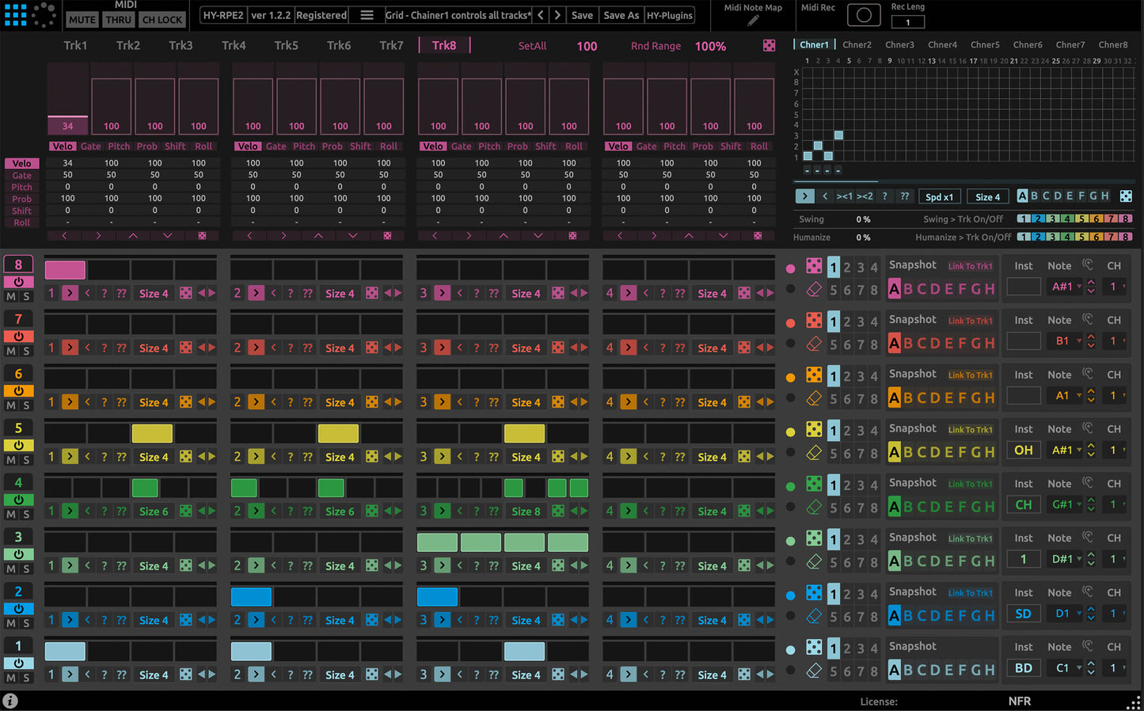
Task: Open the info icon in the bottom-left corner
Action: (x=10, y=701)
